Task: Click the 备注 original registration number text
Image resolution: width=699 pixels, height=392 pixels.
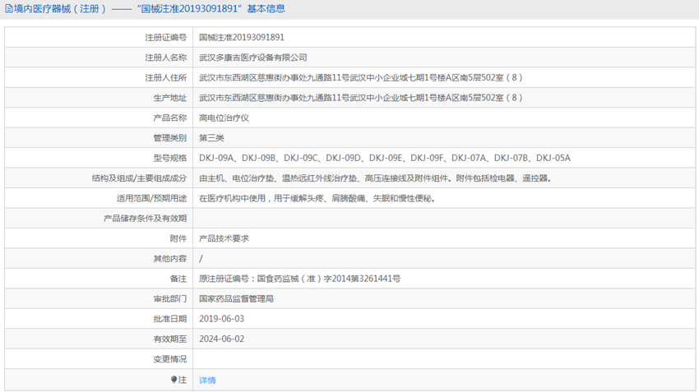Action: tap(299, 279)
